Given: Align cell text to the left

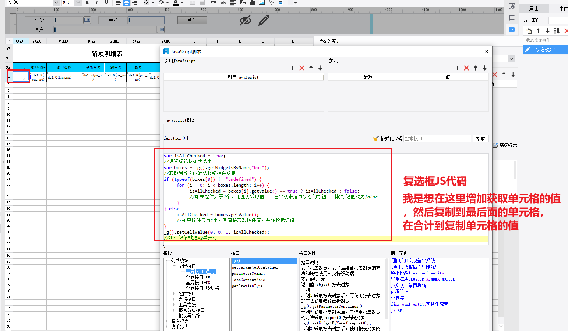Looking at the screenshot, I should 119,3.
